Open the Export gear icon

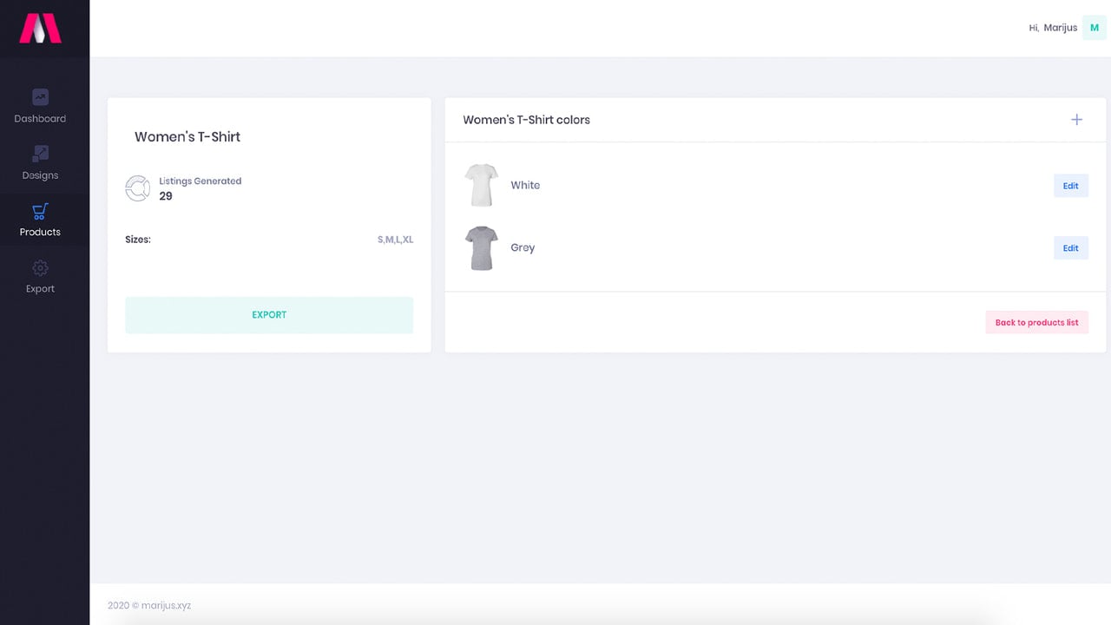[40, 267]
